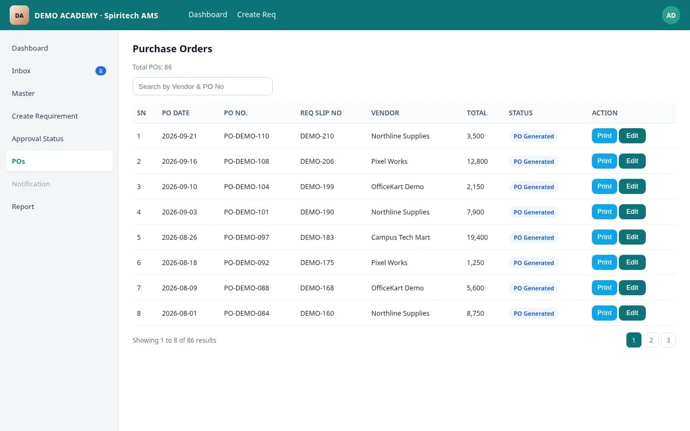
Task: Edit purchase order PO-DEMO-084
Action: 632,313
